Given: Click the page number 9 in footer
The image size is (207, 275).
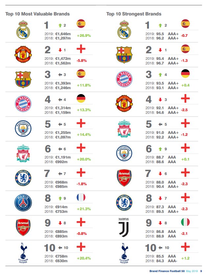Looking at the screenshot, I should point(201,271).
